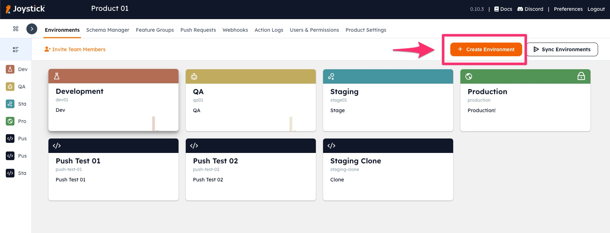Viewport: 610px width, 233px height.
Task: Open the Dev environment sidebar flask icon
Action: (10, 69)
